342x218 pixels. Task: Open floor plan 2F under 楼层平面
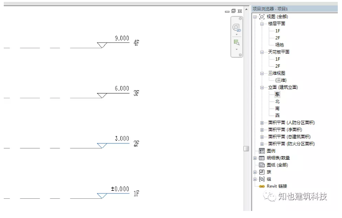(x=278, y=38)
